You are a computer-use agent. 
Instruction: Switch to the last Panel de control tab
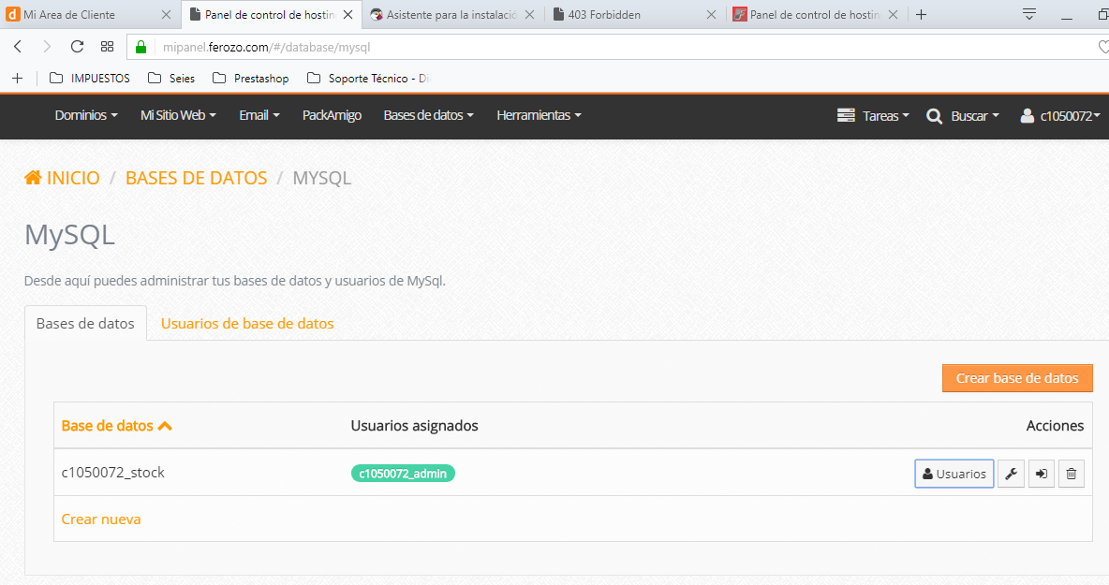tap(817, 14)
